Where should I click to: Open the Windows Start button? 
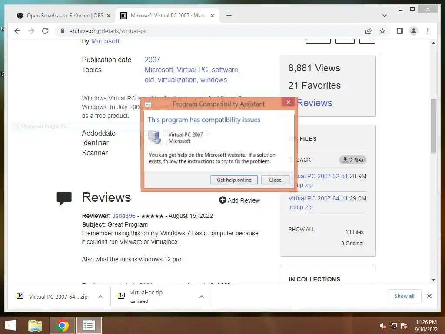coord(10,325)
